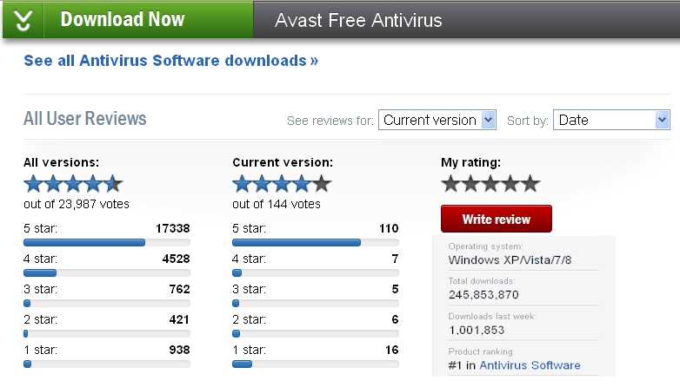Rate with the third My rating star
The height and width of the screenshot is (387, 680).
click(491, 183)
